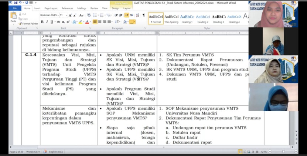Enable align text left in Paragraph group
Screen dimensions: 307x156
[95, 22]
